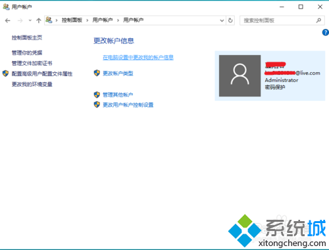Viewport: 329px width, 250px height.
Task: Click the window title bar user accounts icon
Action: pos(6,7)
